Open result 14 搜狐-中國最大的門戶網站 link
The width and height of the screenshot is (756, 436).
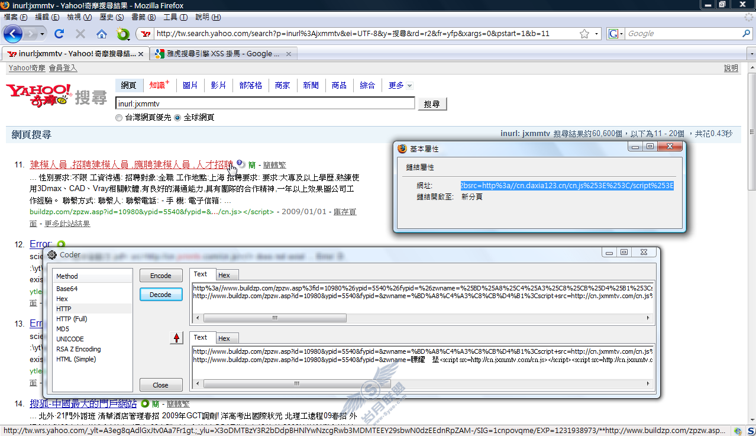pyautogui.click(x=83, y=403)
